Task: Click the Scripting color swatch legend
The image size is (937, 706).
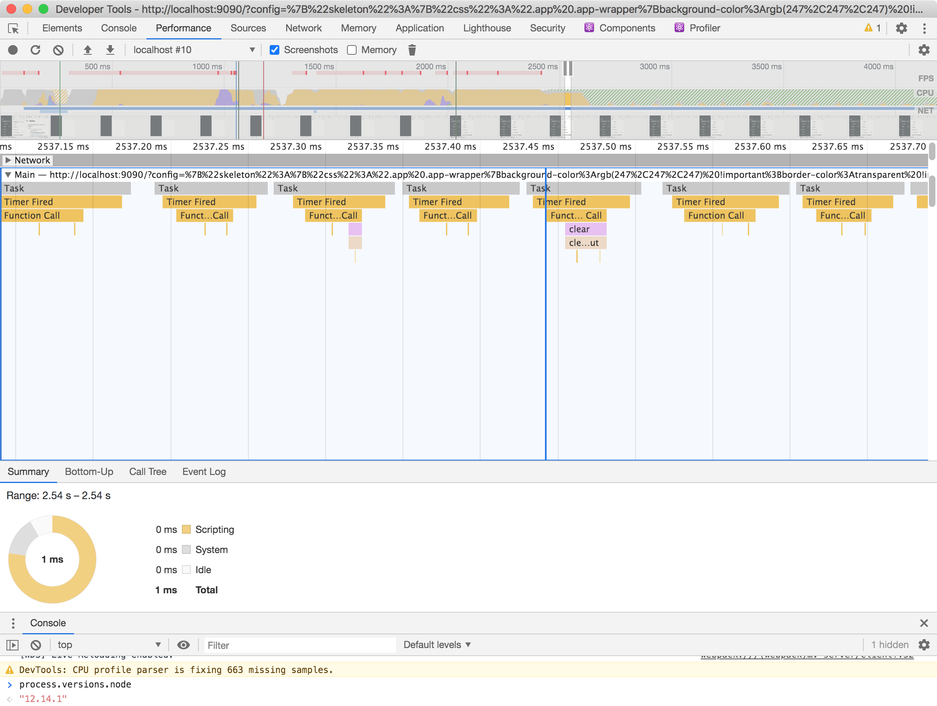Action: point(186,529)
